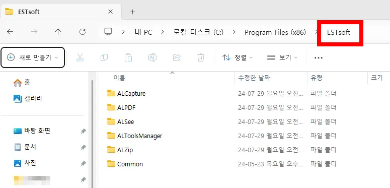Click Common's modified date 24-05-23
The width and height of the screenshot is (390, 188).
click(271, 164)
